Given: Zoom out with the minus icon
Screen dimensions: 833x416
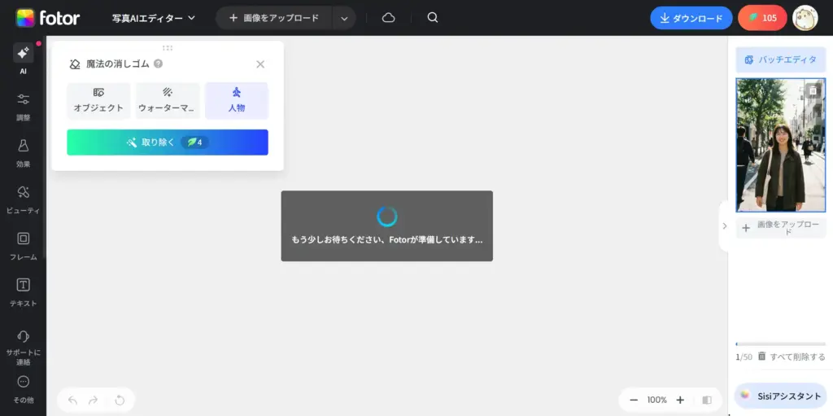Looking at the screenshot, I should (x=633, y=400).
